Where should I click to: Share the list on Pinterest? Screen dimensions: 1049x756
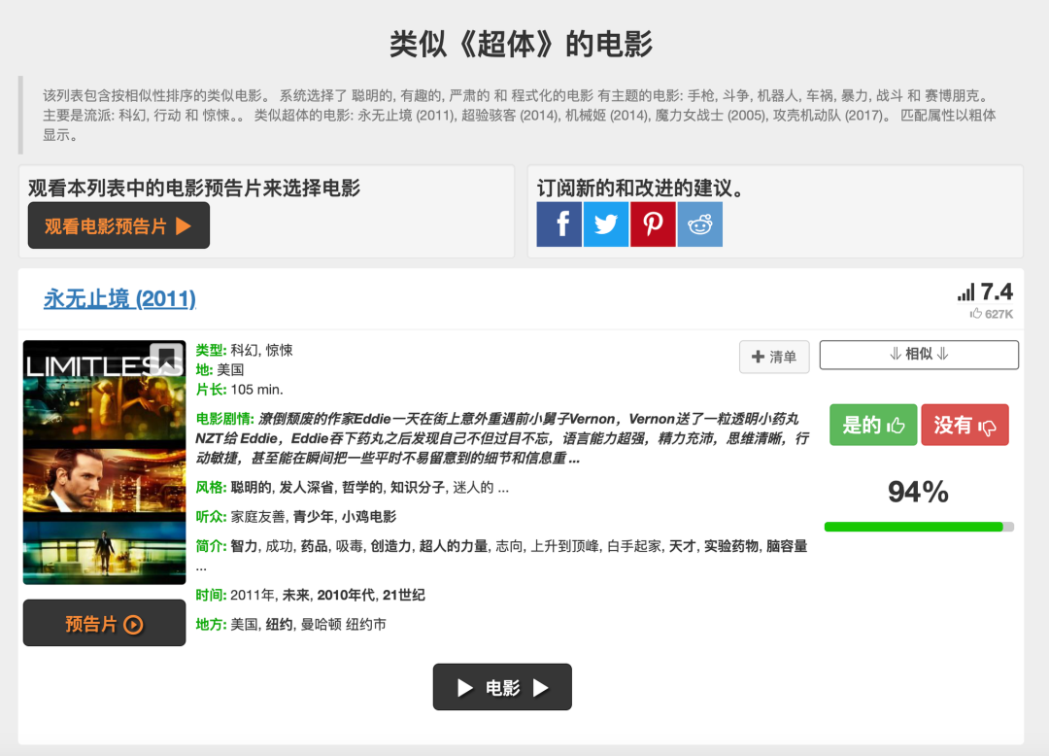653,224
